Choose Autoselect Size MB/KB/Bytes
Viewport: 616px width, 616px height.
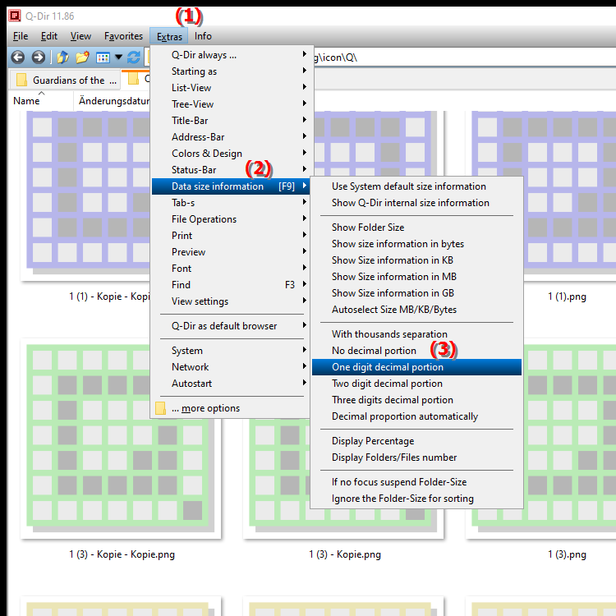416,310
